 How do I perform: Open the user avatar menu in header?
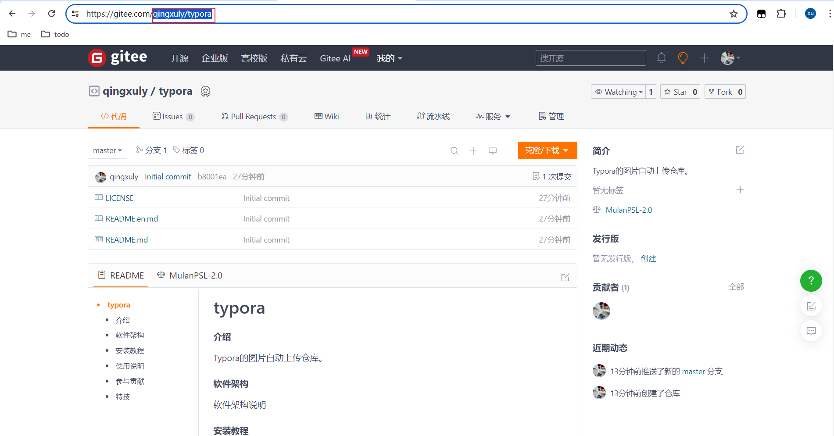tap(730, 58)
